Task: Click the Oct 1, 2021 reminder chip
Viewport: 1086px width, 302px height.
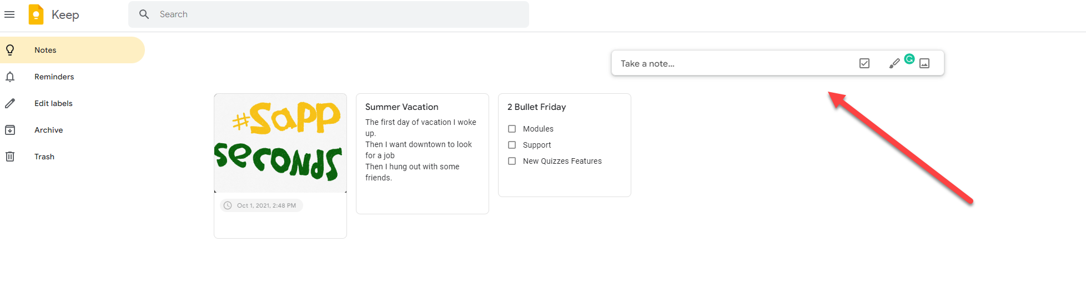Action: pyautogui.click(x=261, y=205)
